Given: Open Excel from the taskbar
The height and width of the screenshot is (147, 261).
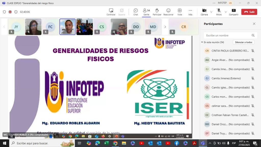Looking at the screenshot, I should point(106,143).
